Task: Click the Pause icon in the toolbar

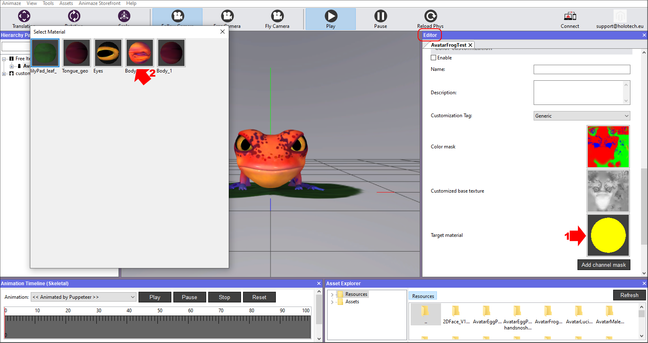Action: [380, 16]
